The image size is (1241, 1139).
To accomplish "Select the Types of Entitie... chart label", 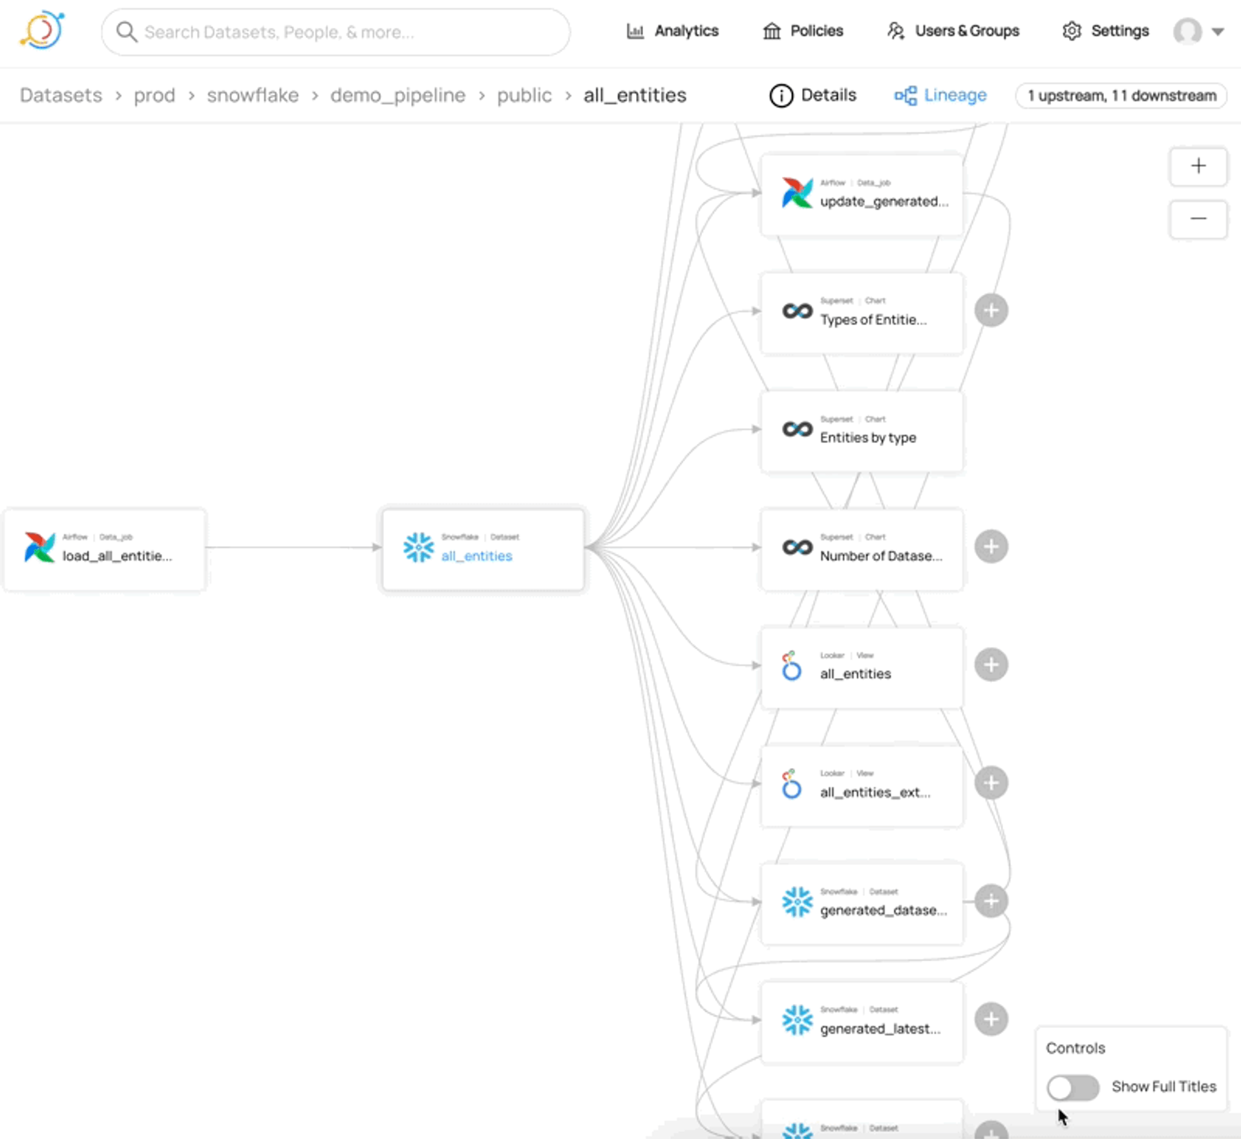I will pyautogui.click(x=873, y=320).
